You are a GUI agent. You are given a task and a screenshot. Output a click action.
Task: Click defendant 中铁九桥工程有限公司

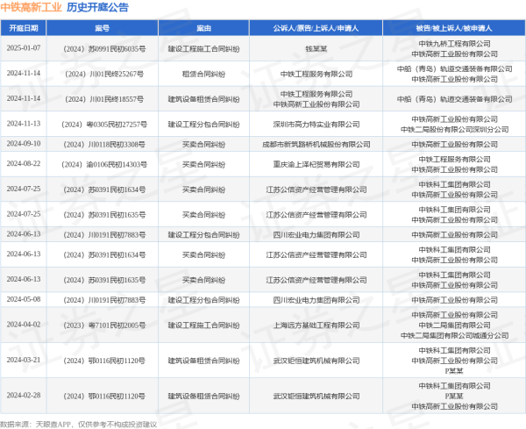tap(454, 44)
